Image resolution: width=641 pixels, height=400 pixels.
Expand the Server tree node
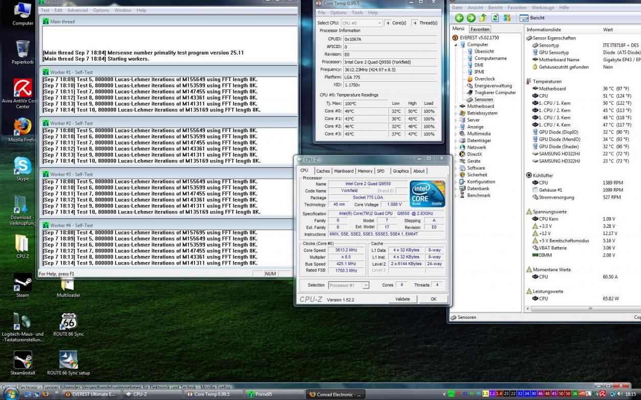click(456, 120)
